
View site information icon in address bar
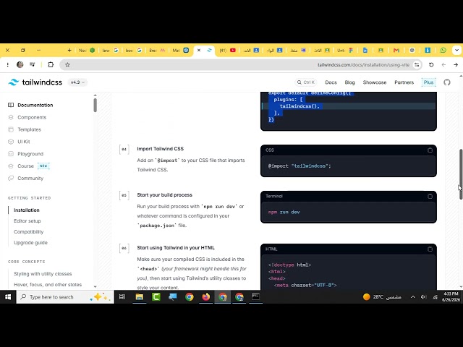click(417, 64)
